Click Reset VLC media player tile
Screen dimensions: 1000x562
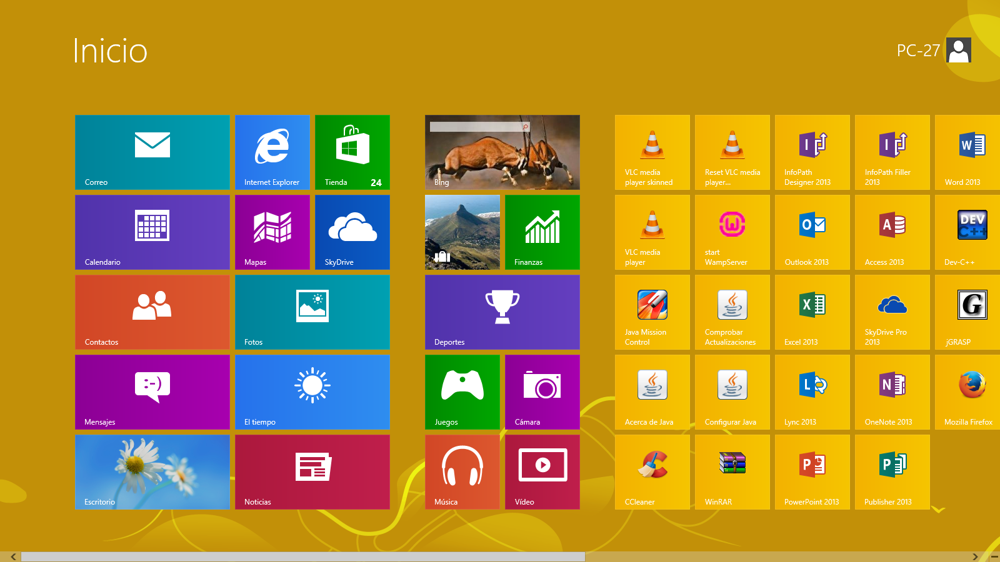[732, 152]
